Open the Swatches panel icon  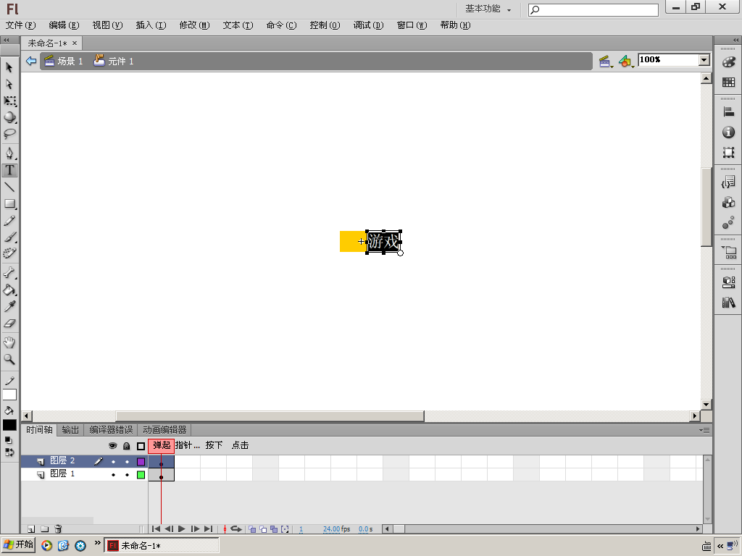729,83
